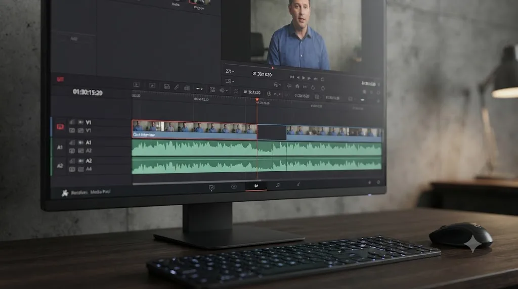Jump to last frame with skip-forward button
The width and height of the screenshot is (518, 289).
[x=316, y=78]
